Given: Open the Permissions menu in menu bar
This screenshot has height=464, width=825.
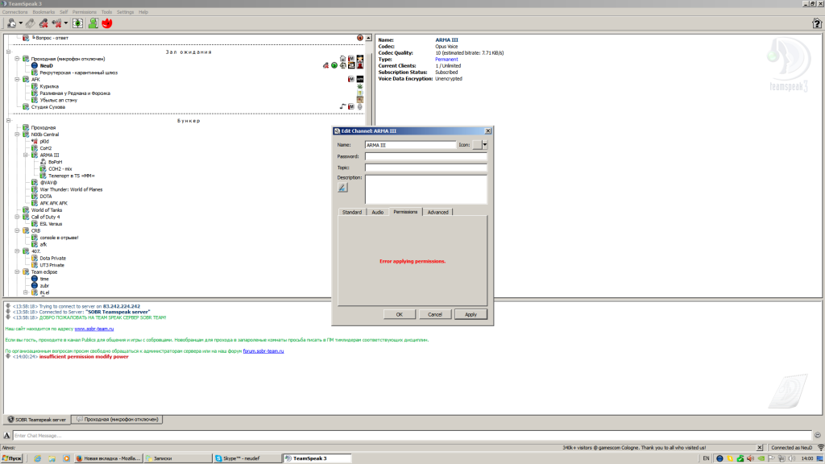Looking at the screenshot, I should pos(84,12).
